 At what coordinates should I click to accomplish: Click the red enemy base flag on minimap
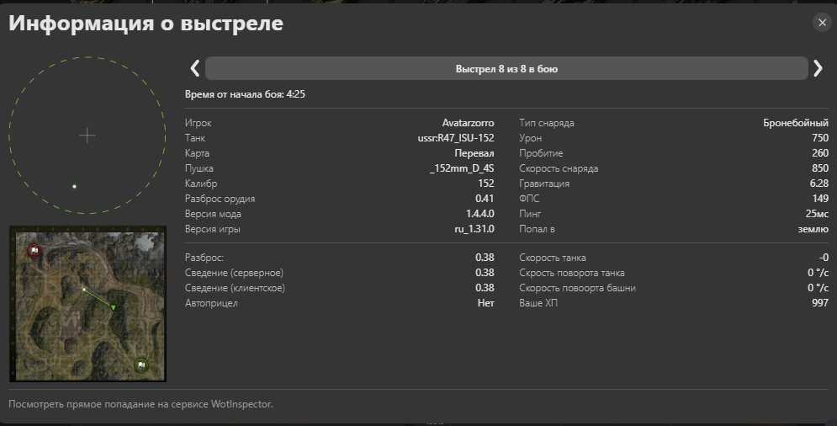click(34, 250)
